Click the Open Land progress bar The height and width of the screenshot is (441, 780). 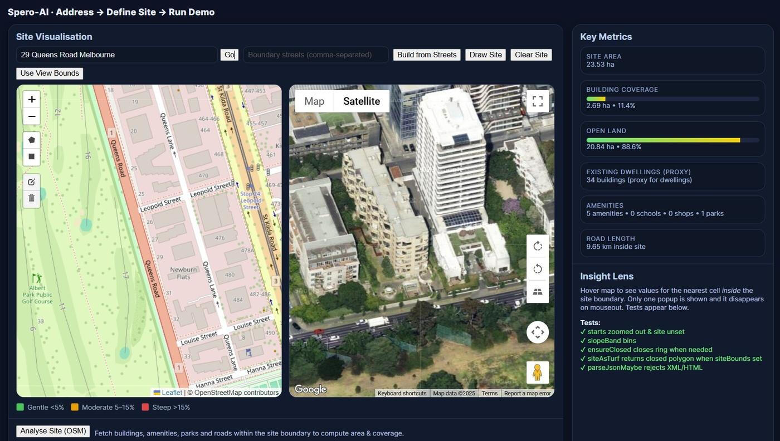click(x=672, y=140)
